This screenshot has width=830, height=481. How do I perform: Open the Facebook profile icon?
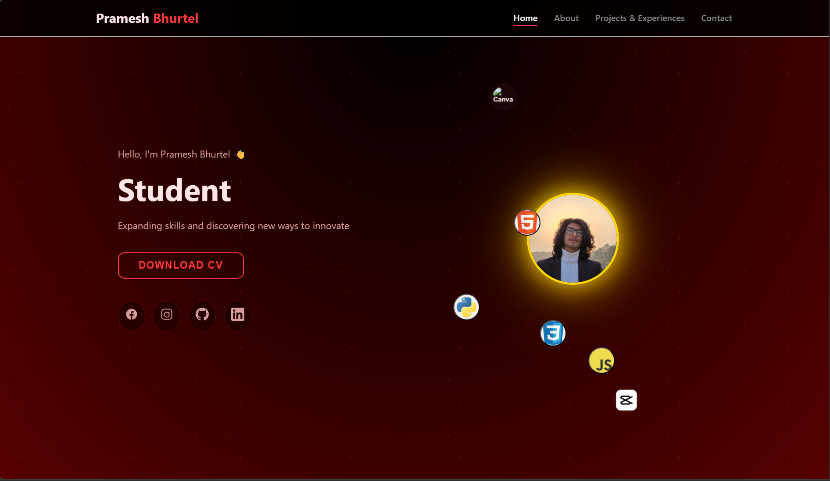pyautogui.click(x=131, y=316)
